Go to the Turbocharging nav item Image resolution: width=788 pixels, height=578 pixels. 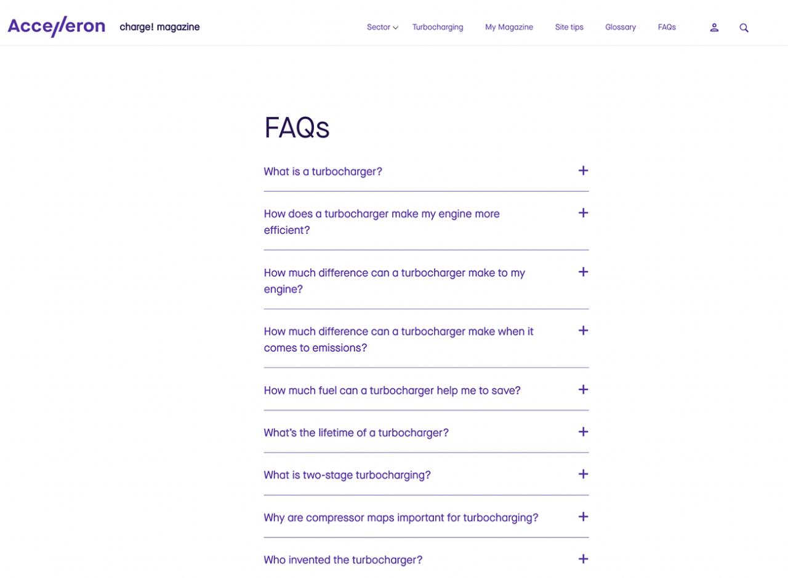pos(438,27)
